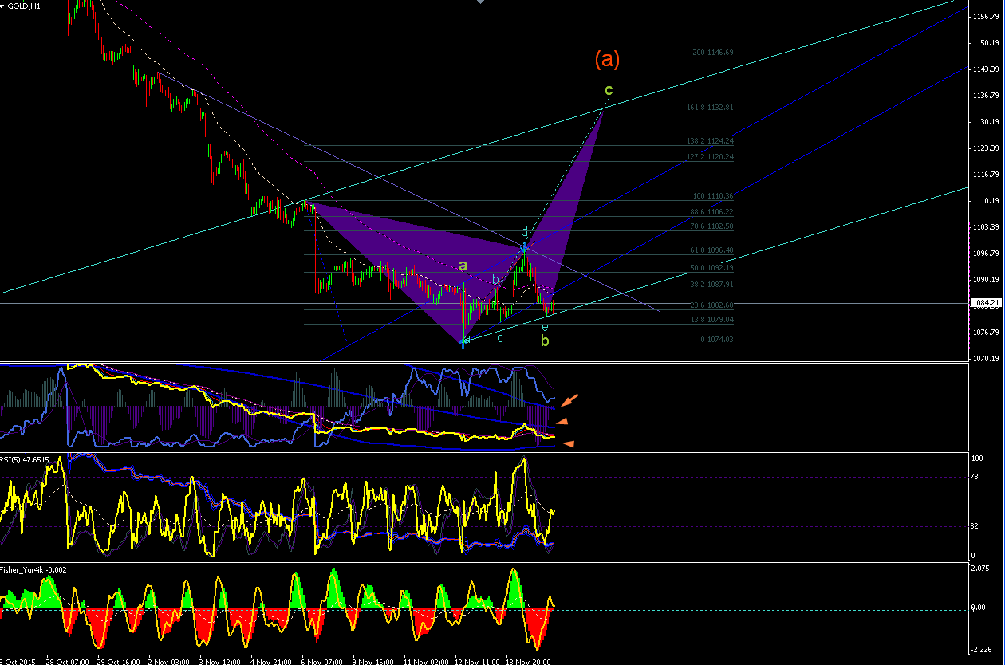The image size is (1005, 665).
Task: Click the Fibonacci level 50.0 1092.19
Action: tap(711, 268)
